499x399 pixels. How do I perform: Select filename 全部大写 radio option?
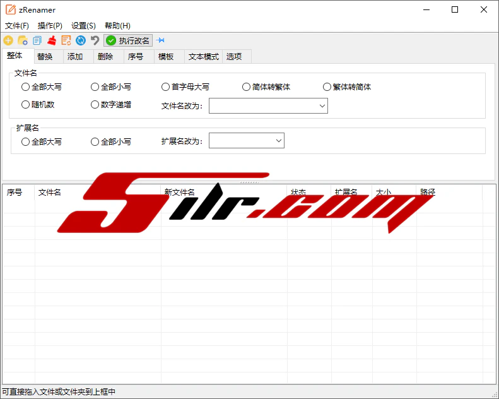pos(26,87)
